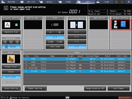
Task: Select the upside-down direction icon
Action: [17, 42]
